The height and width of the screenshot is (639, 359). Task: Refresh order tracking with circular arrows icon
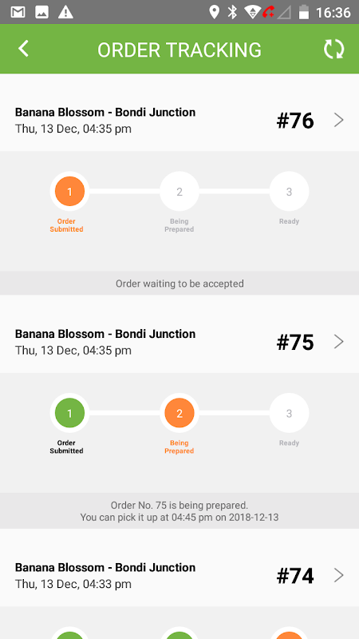pos(333,49)
